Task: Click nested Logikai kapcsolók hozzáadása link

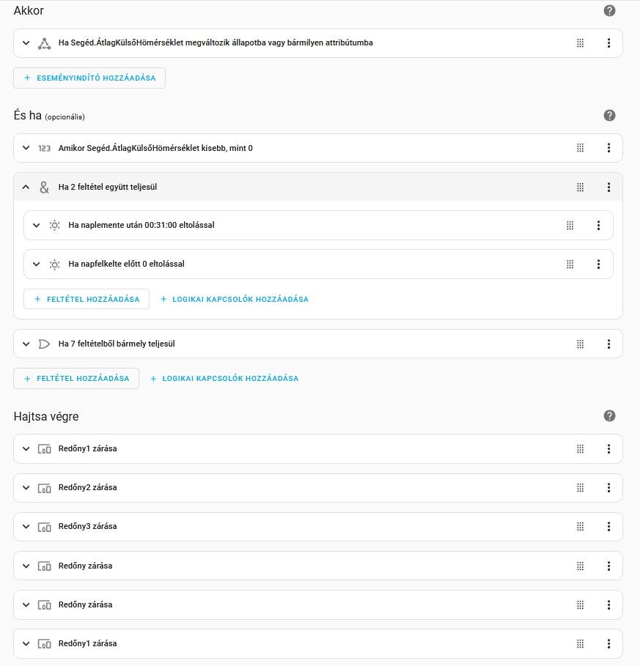Action: (235, 299)
